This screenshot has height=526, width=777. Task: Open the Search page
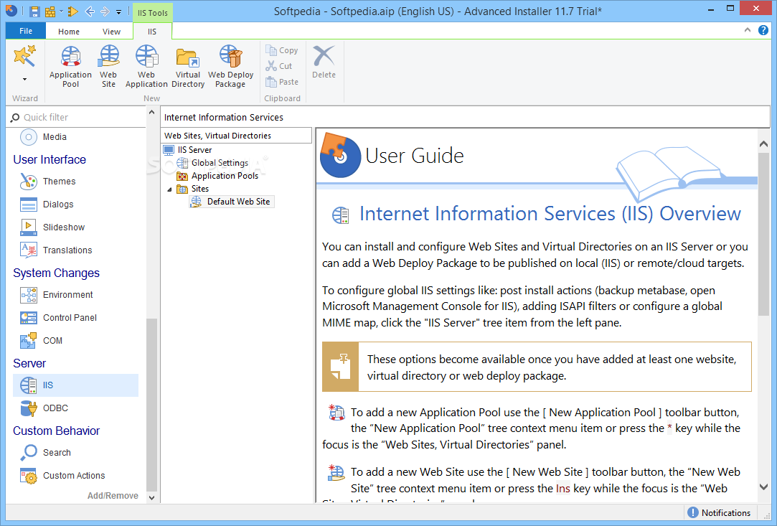46,453
